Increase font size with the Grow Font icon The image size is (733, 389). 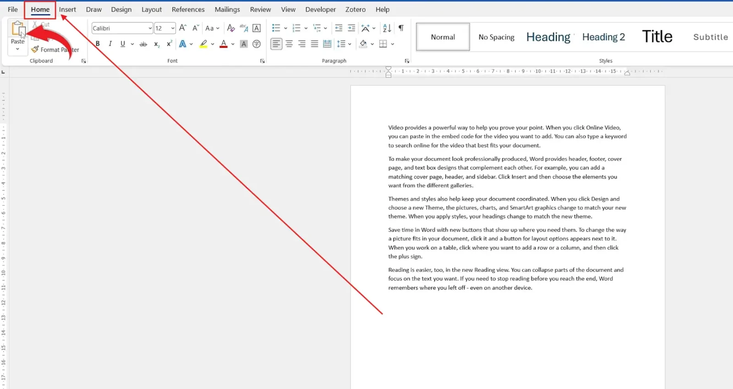(183, 28)
